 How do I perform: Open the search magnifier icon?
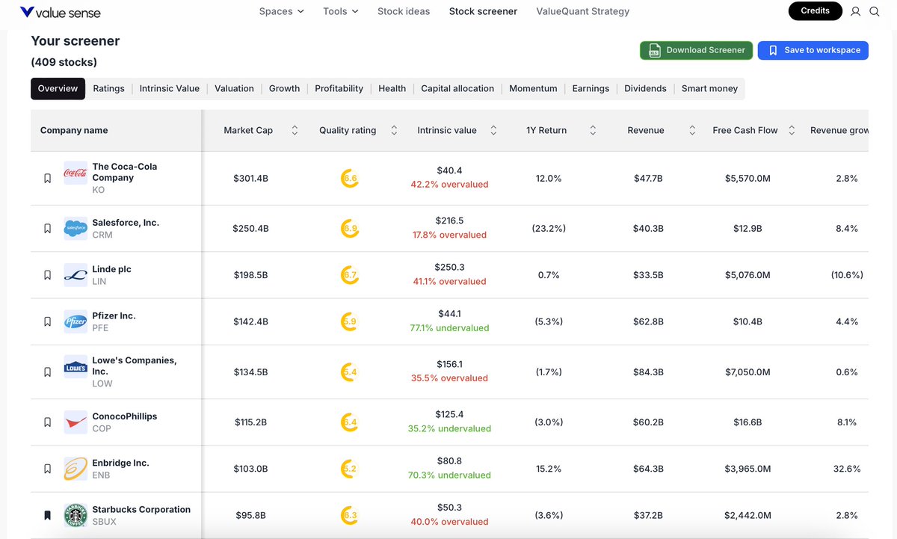875,11
